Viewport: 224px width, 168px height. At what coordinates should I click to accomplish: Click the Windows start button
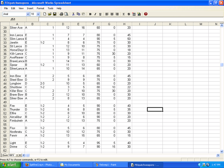coord(10,165)
